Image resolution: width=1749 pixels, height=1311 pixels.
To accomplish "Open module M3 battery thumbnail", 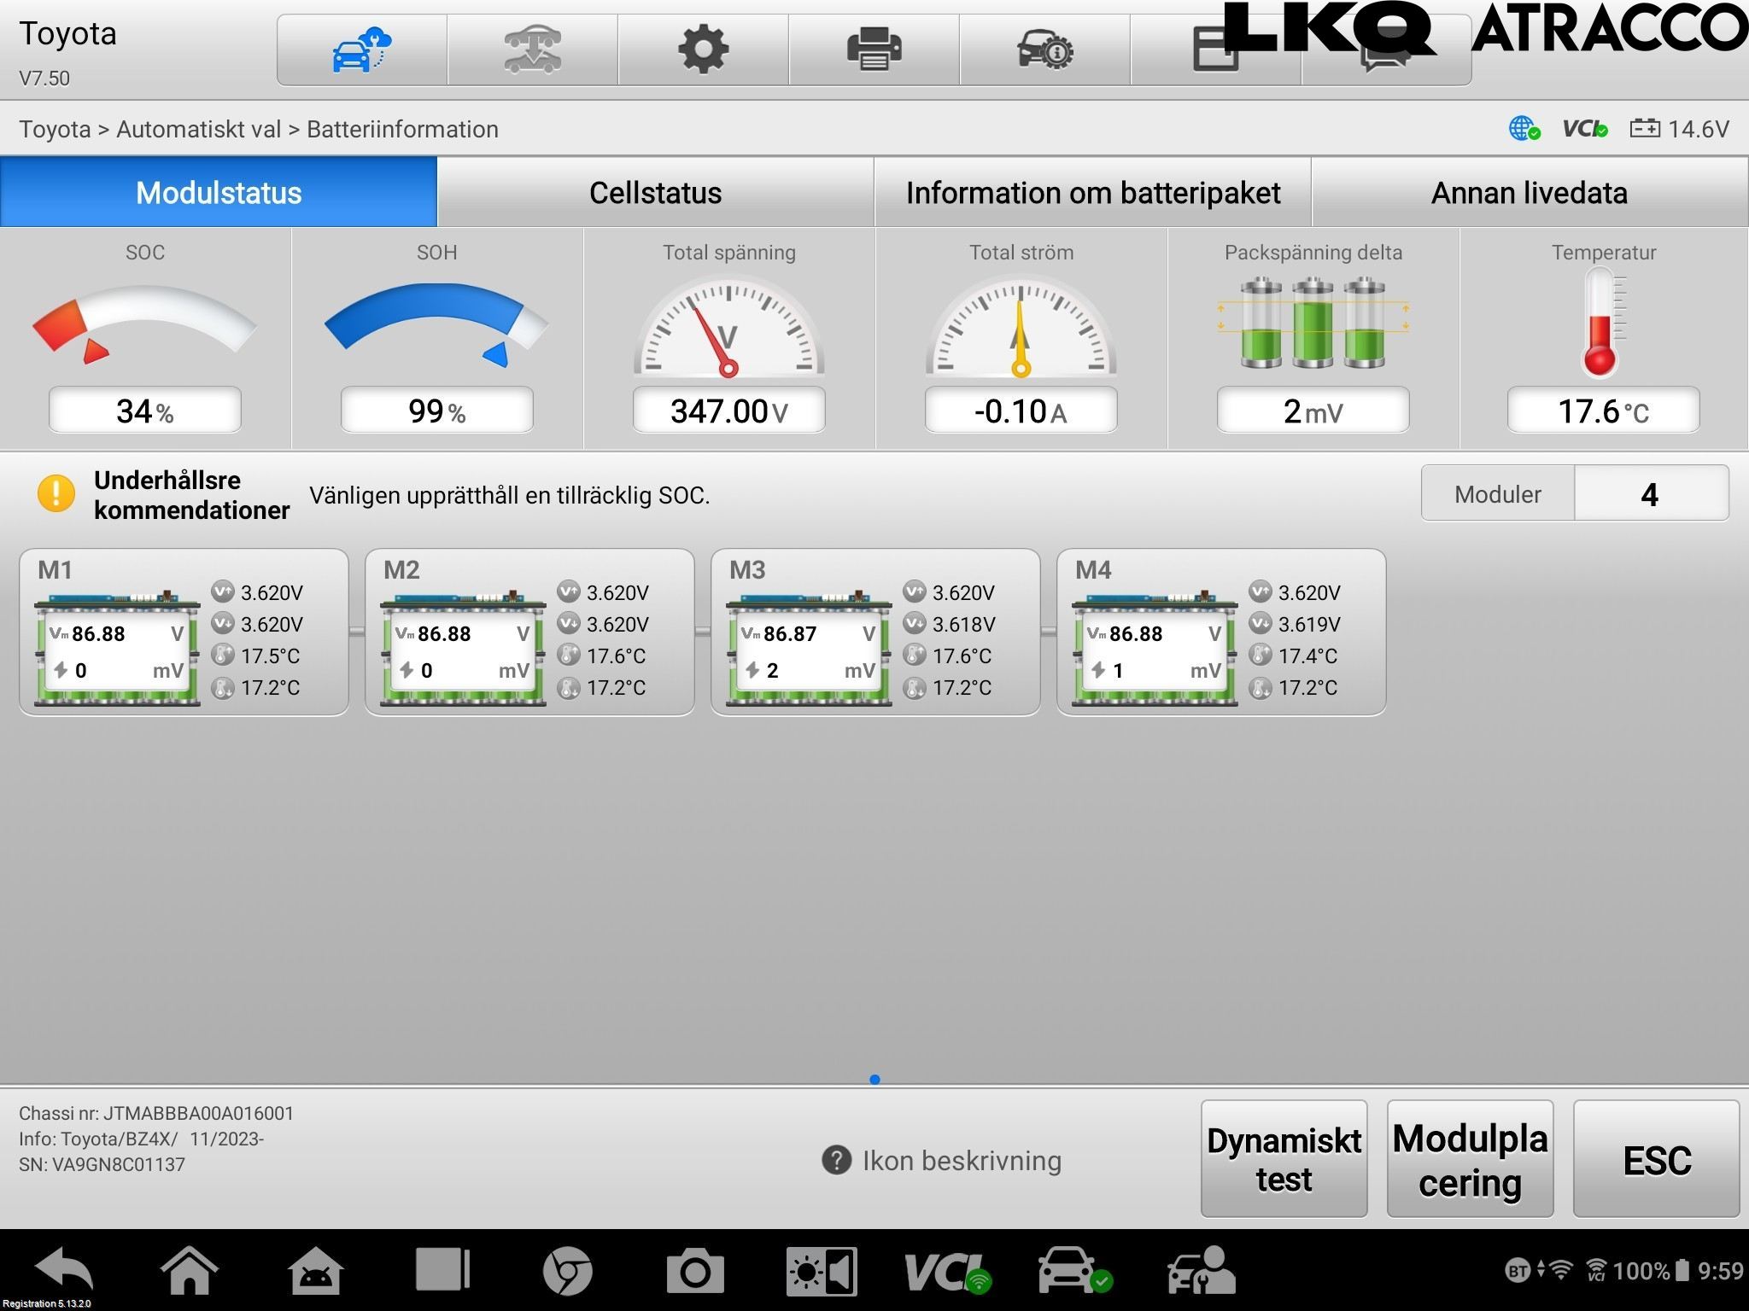I will pyautogui.click(x=809, y=647).
